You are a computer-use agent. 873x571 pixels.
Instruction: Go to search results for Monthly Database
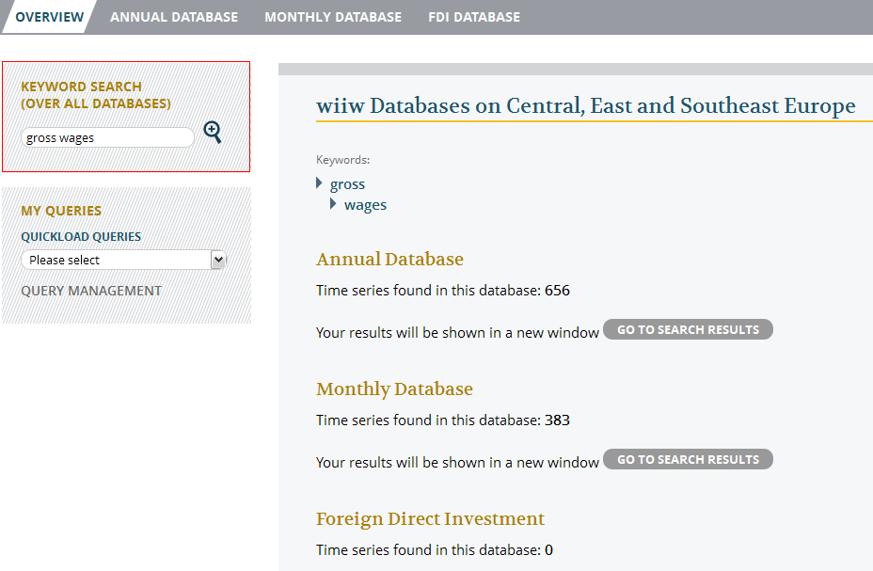click(x=688, y=459)
